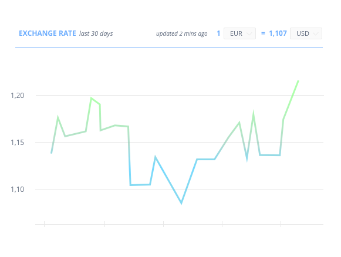
Task: Open the EUR currency dropdown
Action: [239, 33]
